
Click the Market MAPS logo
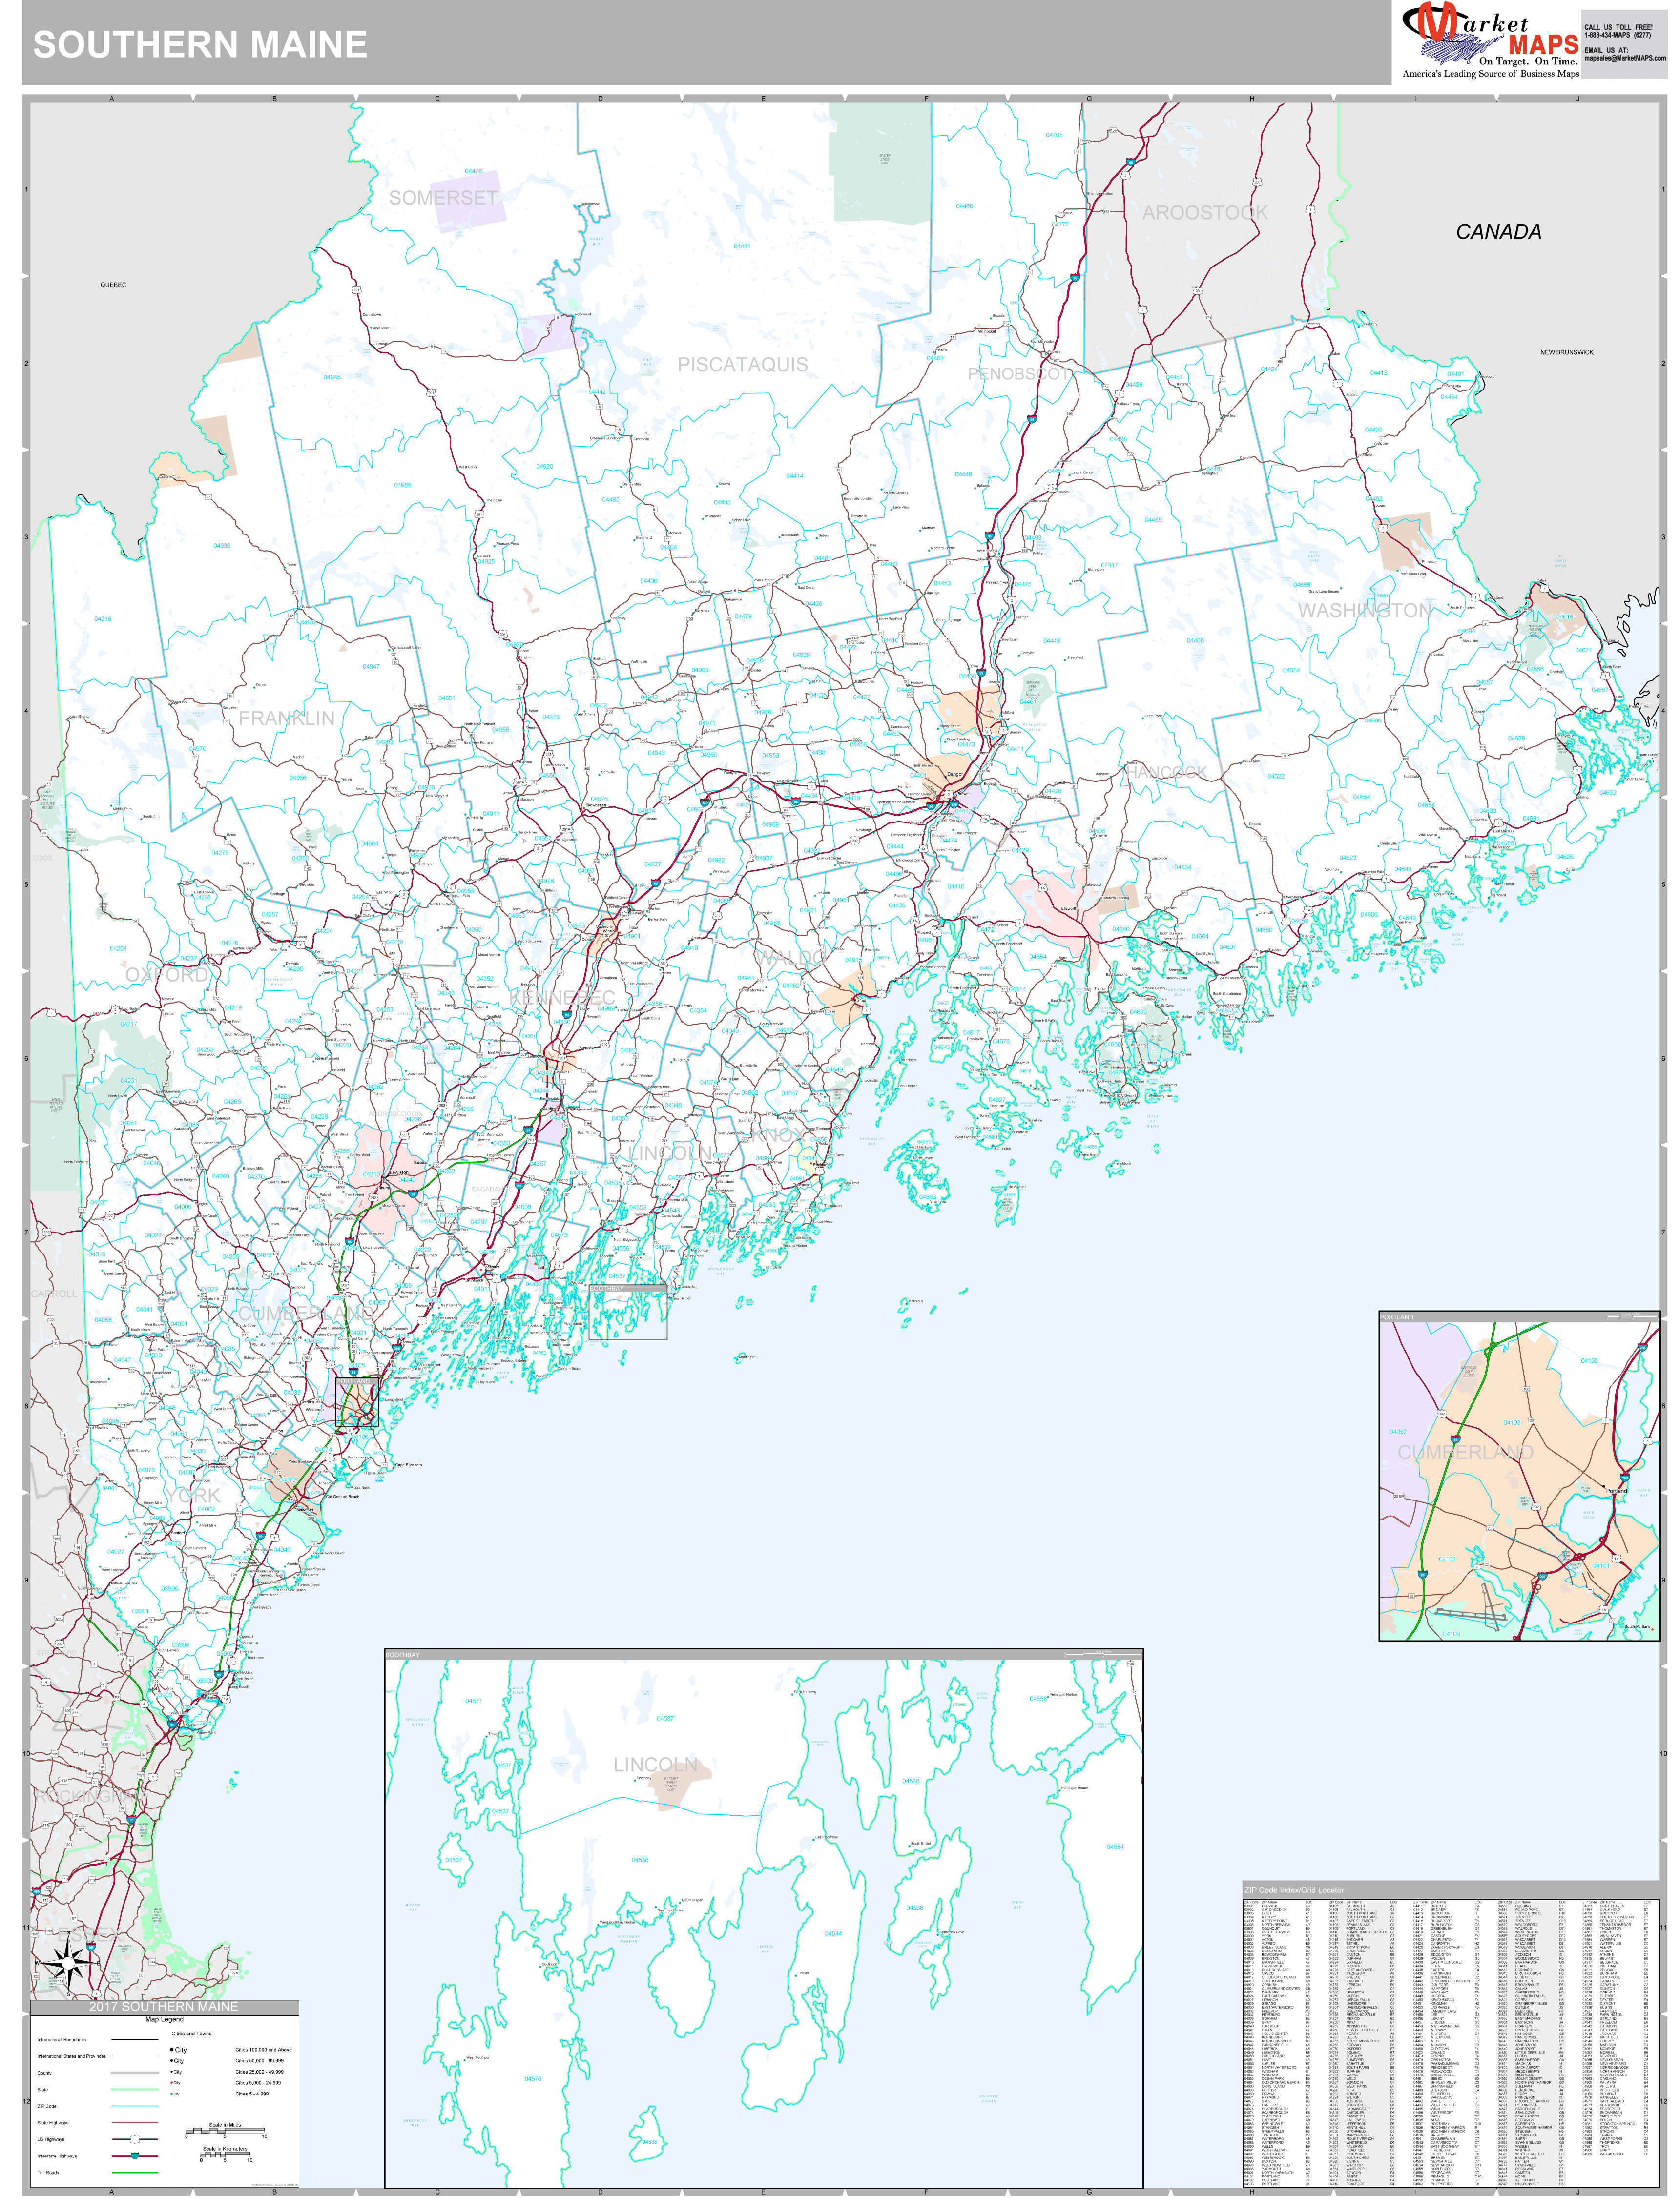coord(1490,40)
